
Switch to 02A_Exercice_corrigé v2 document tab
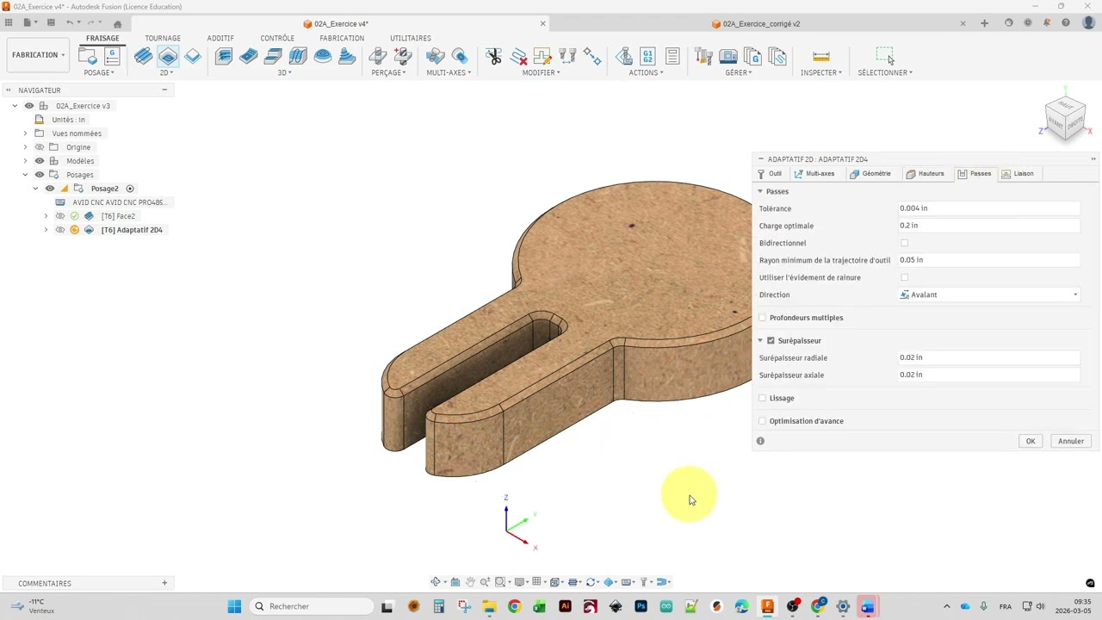tap(761, 24)
